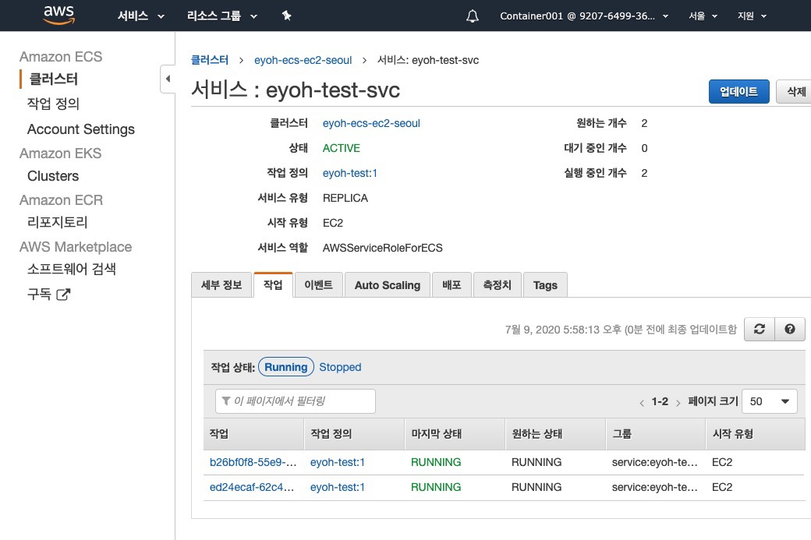Screen dimensions: 811x540
Task: Open 작업 정의 in the sidebar
Action: (53, 104)
